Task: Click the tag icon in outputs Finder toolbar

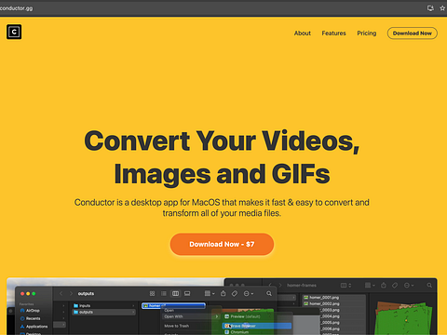Action: tap(235, 293)
